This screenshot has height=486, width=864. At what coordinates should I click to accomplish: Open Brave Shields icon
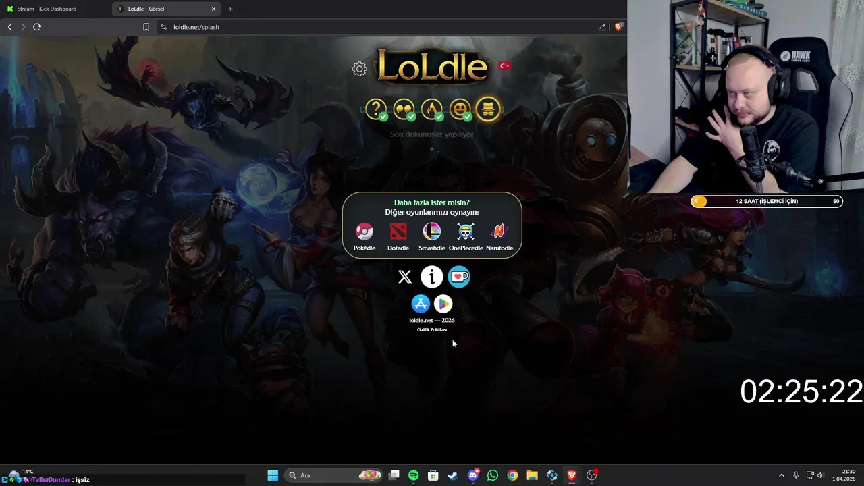[x=618, y=27]
